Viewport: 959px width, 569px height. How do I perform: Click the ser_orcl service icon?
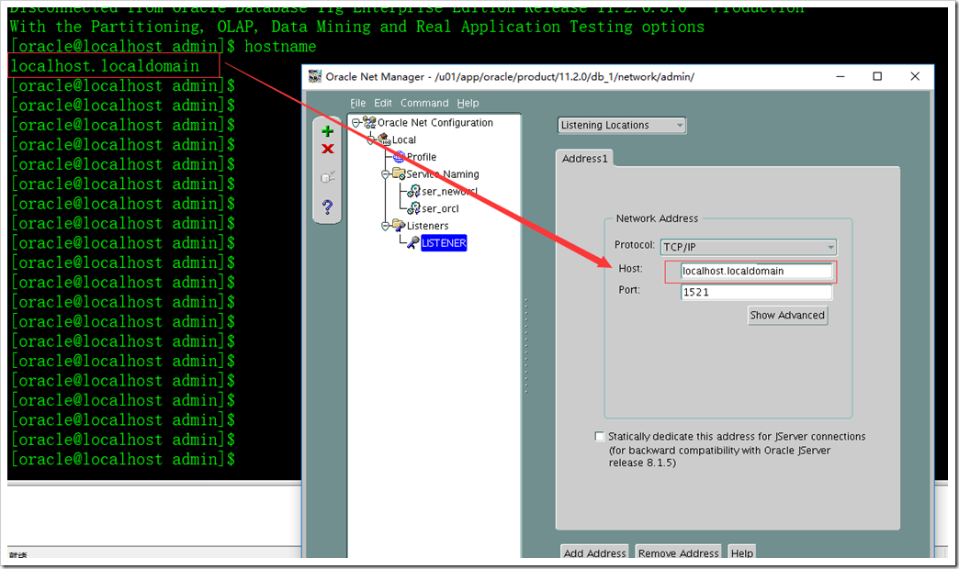point(414,208)
